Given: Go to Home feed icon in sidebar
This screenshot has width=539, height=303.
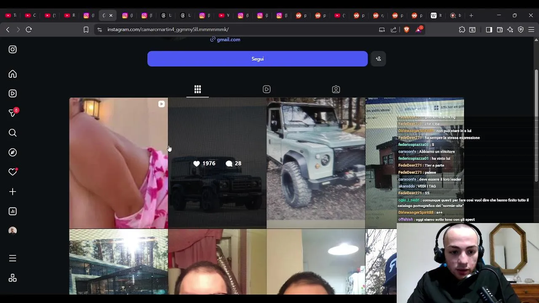Looking at the screenshot, I should tap(13, 74).
